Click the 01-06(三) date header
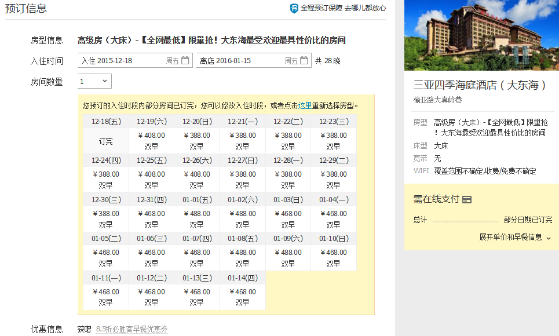 click(152, 239)
